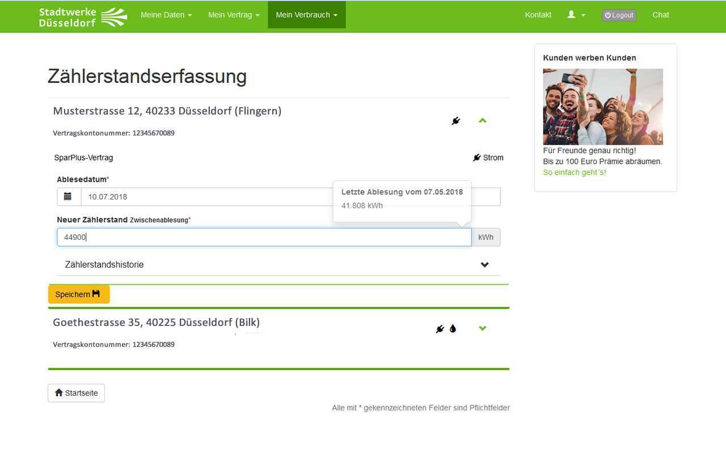
Task: Expand the Goethestrasse 35 section
Action: 483,328
